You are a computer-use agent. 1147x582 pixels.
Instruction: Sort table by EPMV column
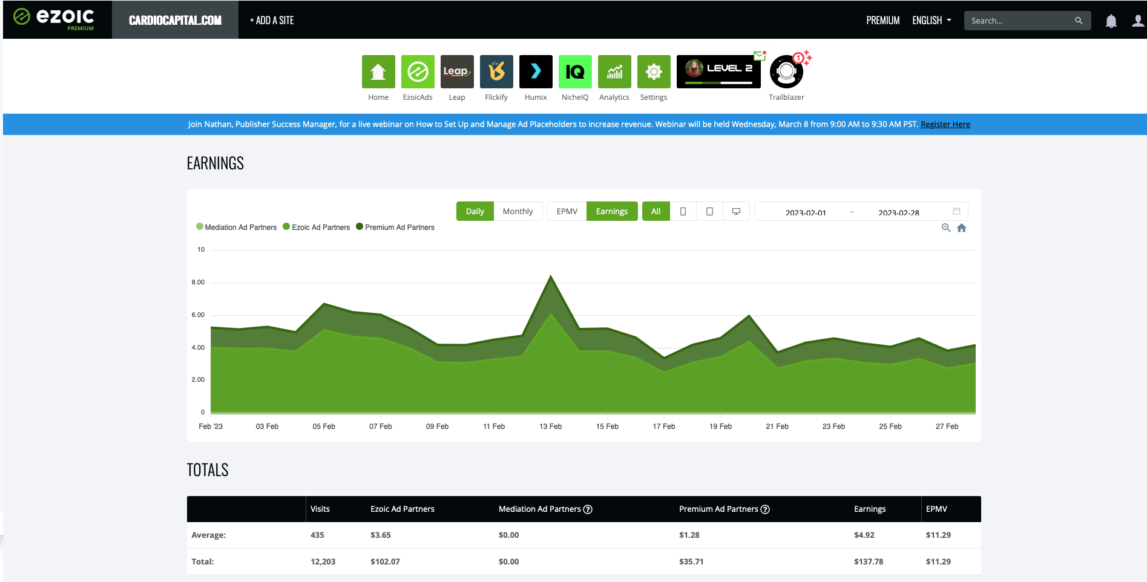[936, 509]
